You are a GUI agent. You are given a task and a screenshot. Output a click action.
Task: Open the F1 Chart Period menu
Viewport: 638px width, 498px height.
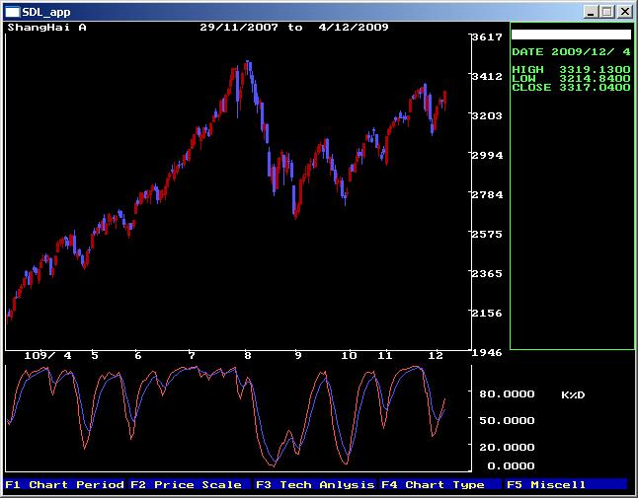coord(65,484)
